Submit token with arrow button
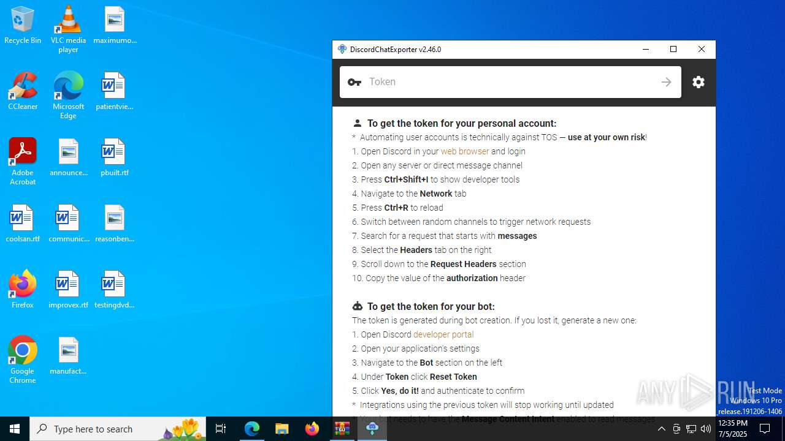 pyautogui.click(x=667, y=82)
